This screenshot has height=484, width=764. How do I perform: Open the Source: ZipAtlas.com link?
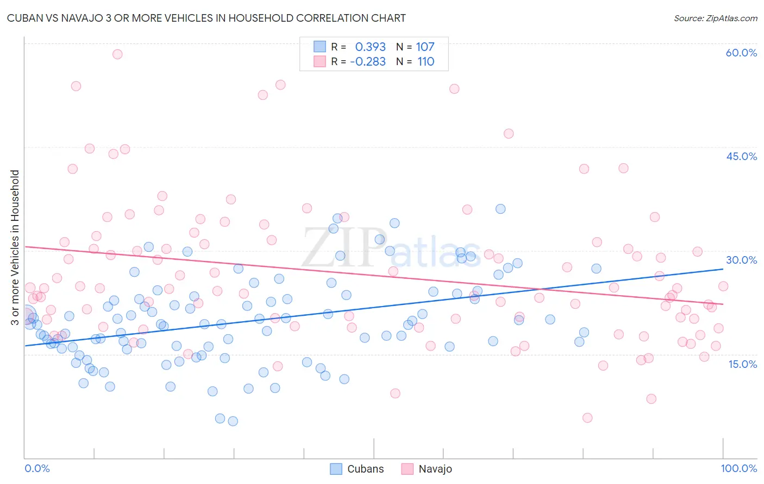click(x=716, y=18)
